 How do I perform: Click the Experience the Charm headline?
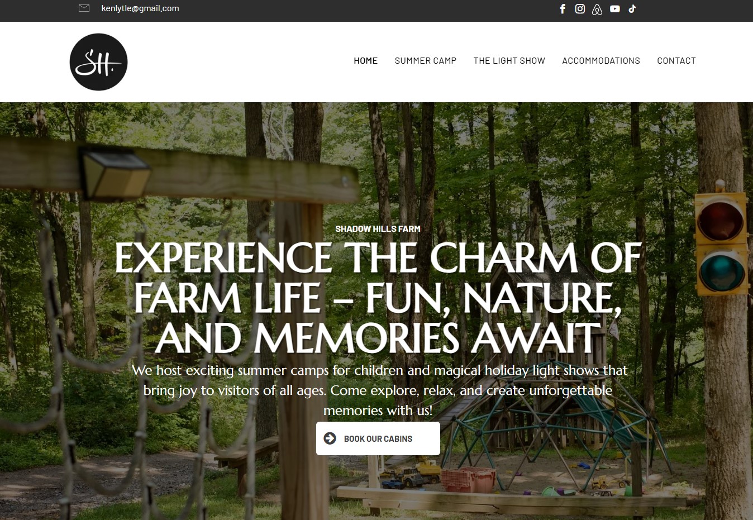(x=378, y=298)
